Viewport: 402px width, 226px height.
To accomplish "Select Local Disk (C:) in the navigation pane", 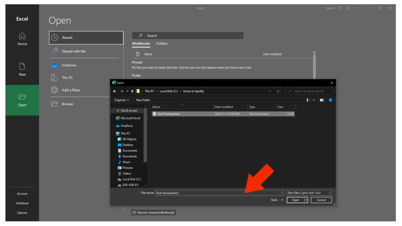I will [x=129, y=179].
